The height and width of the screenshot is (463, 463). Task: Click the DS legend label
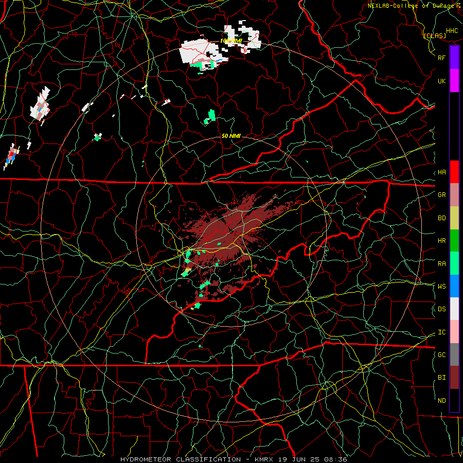(x=442, y=309)
